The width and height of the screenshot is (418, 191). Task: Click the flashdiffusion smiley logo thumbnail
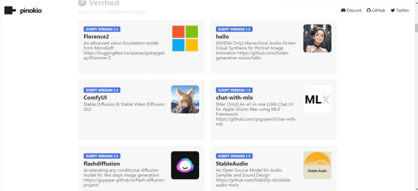coord(185,165)
